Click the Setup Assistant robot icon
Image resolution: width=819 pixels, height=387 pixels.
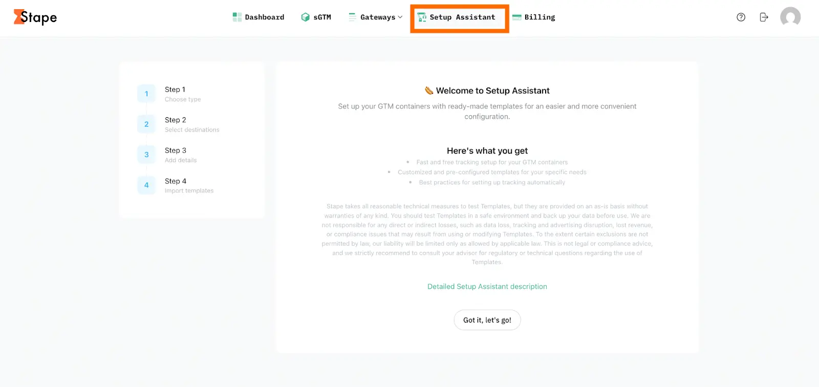[423, 17]
